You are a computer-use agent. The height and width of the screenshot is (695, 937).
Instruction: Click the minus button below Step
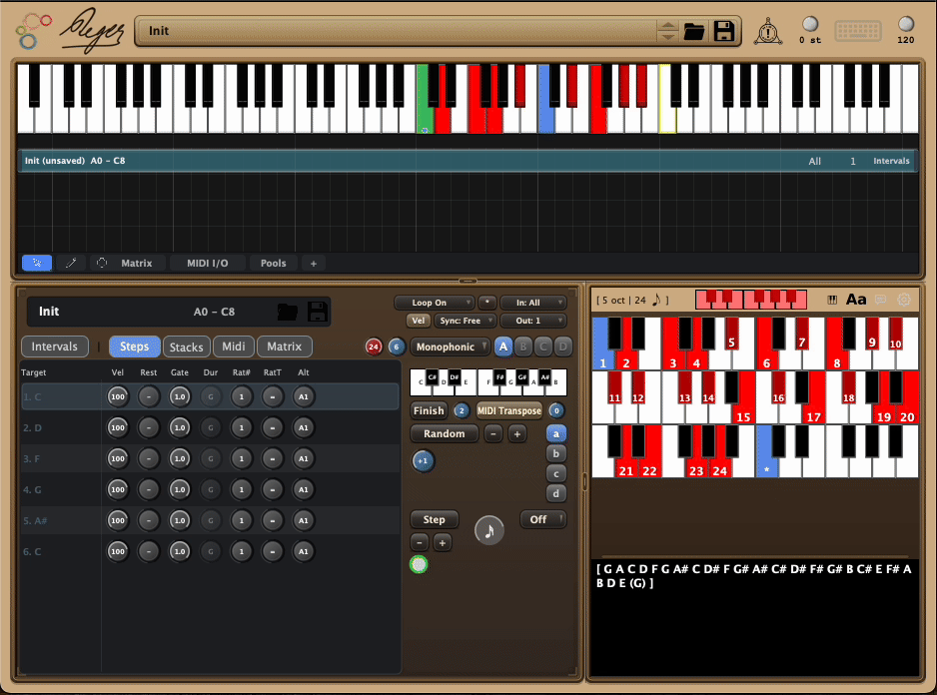tap(420, 542)
